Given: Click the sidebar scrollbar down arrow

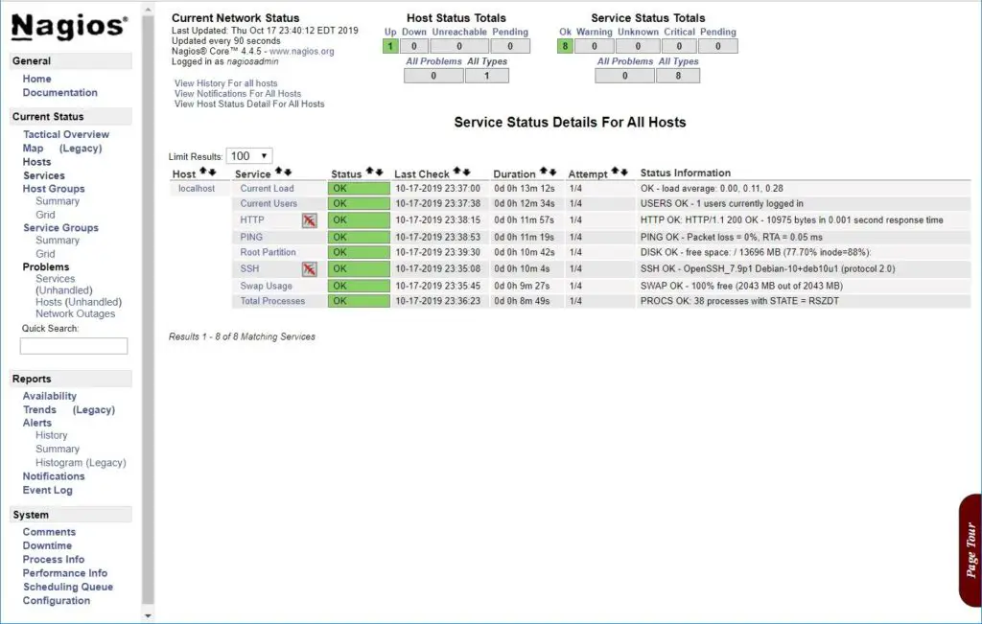Looking at the screenshot, I should 149,617.
